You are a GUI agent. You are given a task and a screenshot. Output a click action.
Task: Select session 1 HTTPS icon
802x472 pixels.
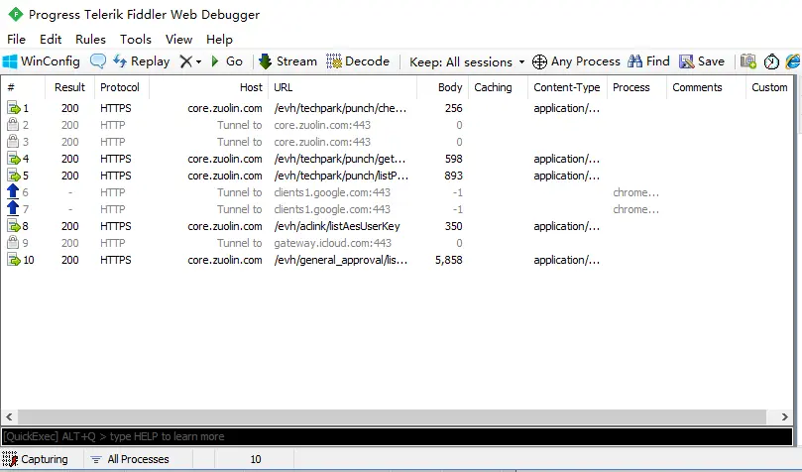(x=13, y=108)
